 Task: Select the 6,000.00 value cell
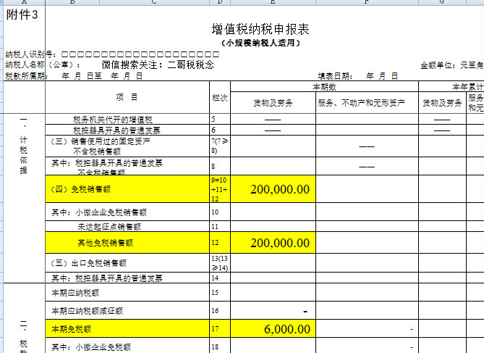click(273, 329)
